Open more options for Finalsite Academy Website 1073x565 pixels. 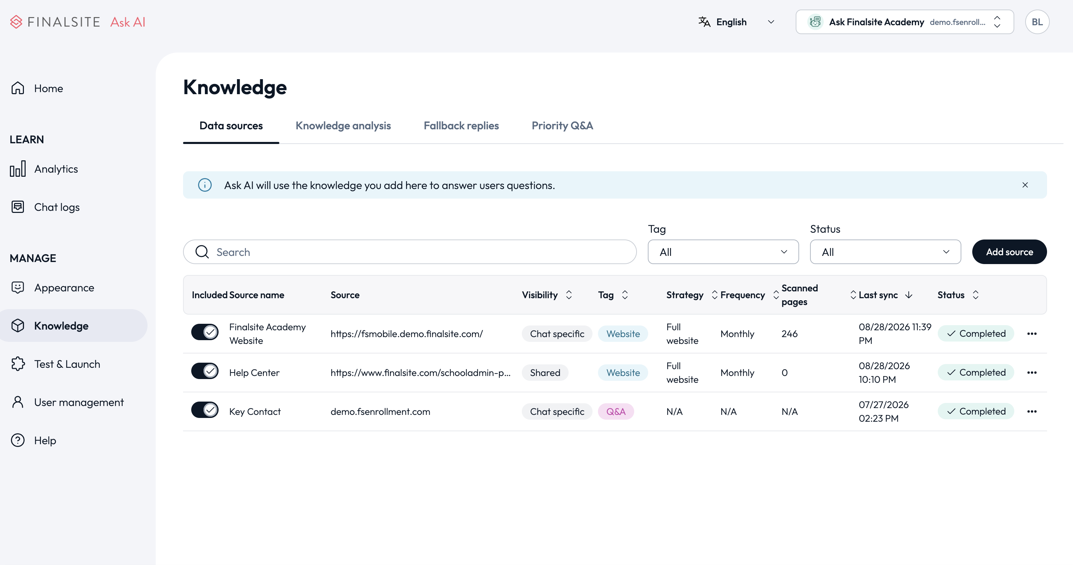pos(1032,334)
